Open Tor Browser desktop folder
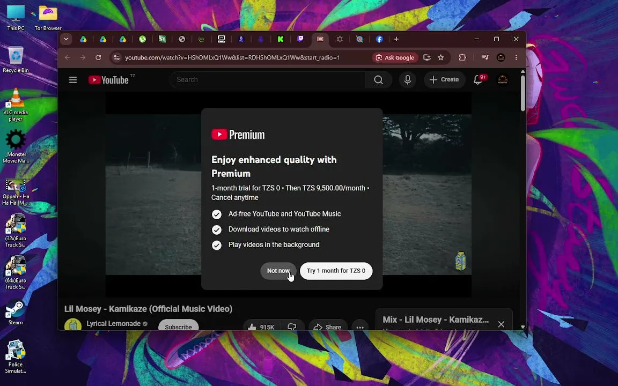 coord(48,18)
